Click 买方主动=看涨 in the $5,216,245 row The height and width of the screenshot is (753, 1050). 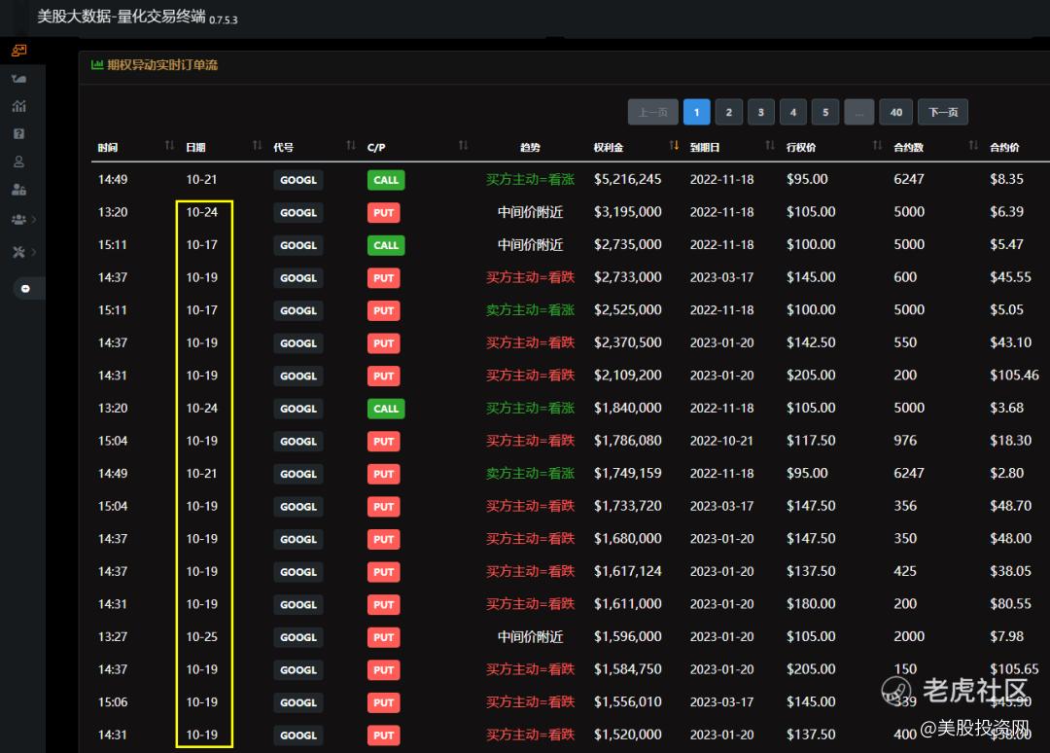[531, 180]
